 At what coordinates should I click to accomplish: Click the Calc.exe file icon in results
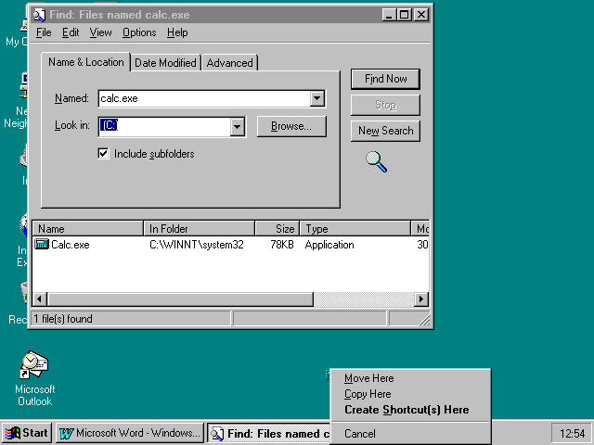point(42,245)
